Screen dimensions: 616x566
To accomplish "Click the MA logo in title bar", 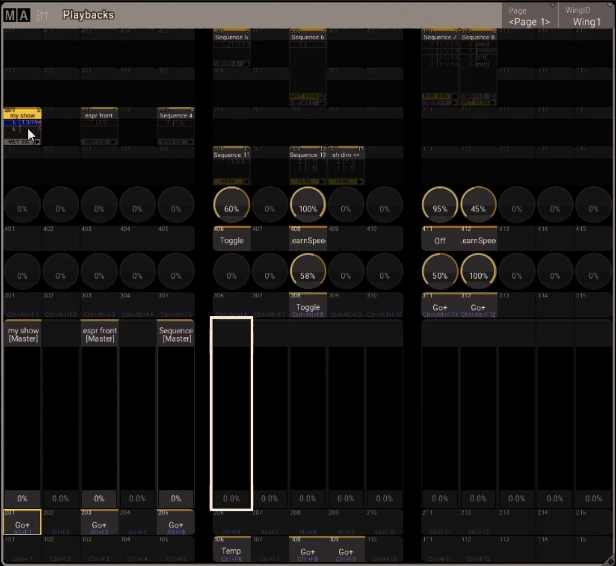I will pos(17,15).
